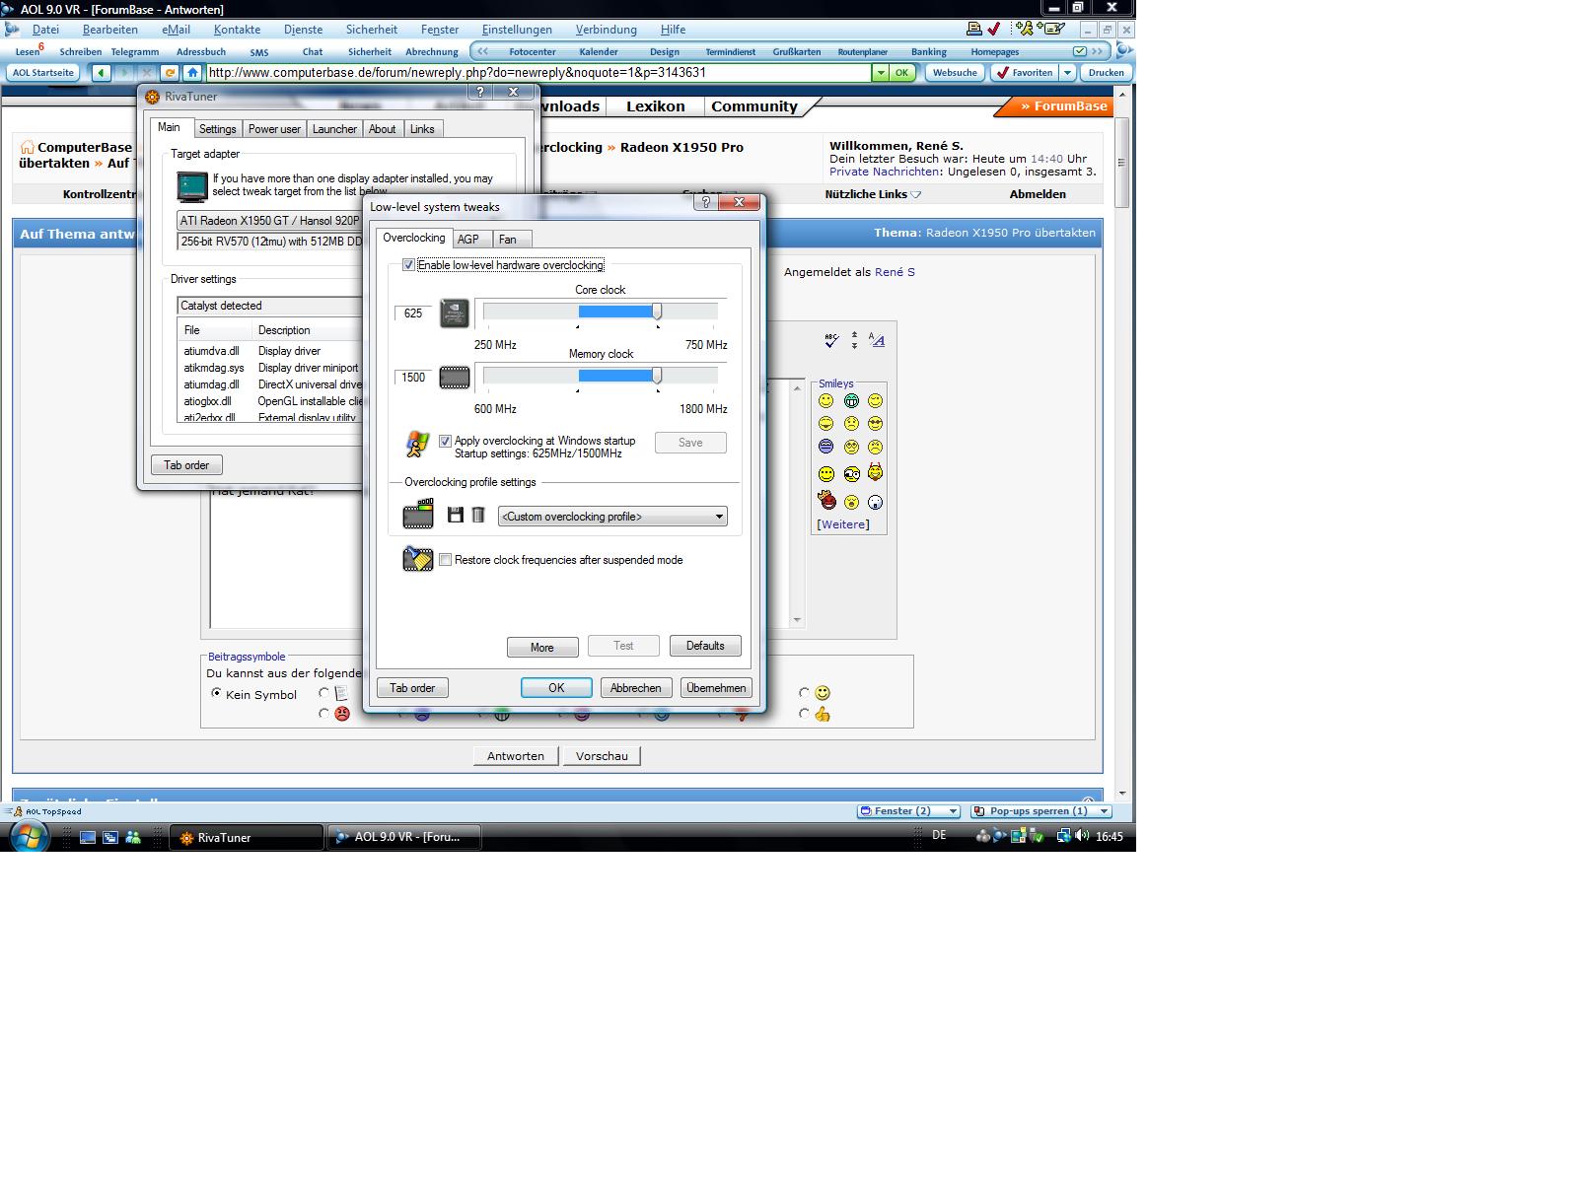Viewport: 1578px width, 1183px height.
Task: Open the Settings tab in RivaTuner
Action: (x=217, y=129)
